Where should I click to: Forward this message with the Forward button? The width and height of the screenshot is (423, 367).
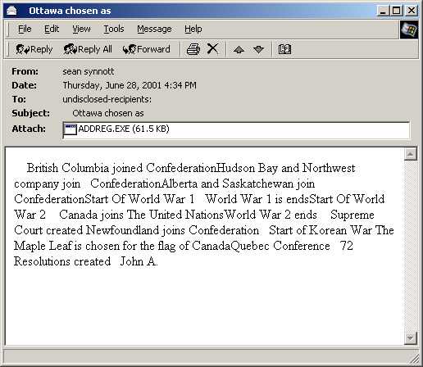coord(146,49)
